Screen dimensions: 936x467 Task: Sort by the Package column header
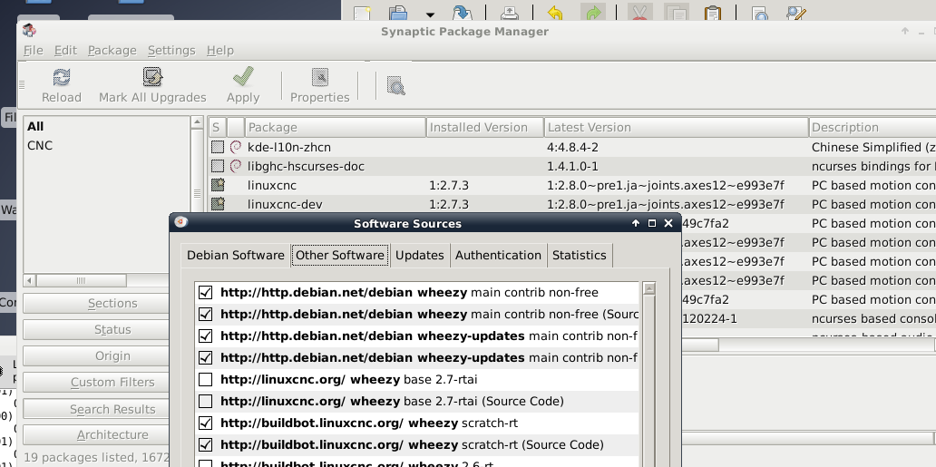coord(336,127)
